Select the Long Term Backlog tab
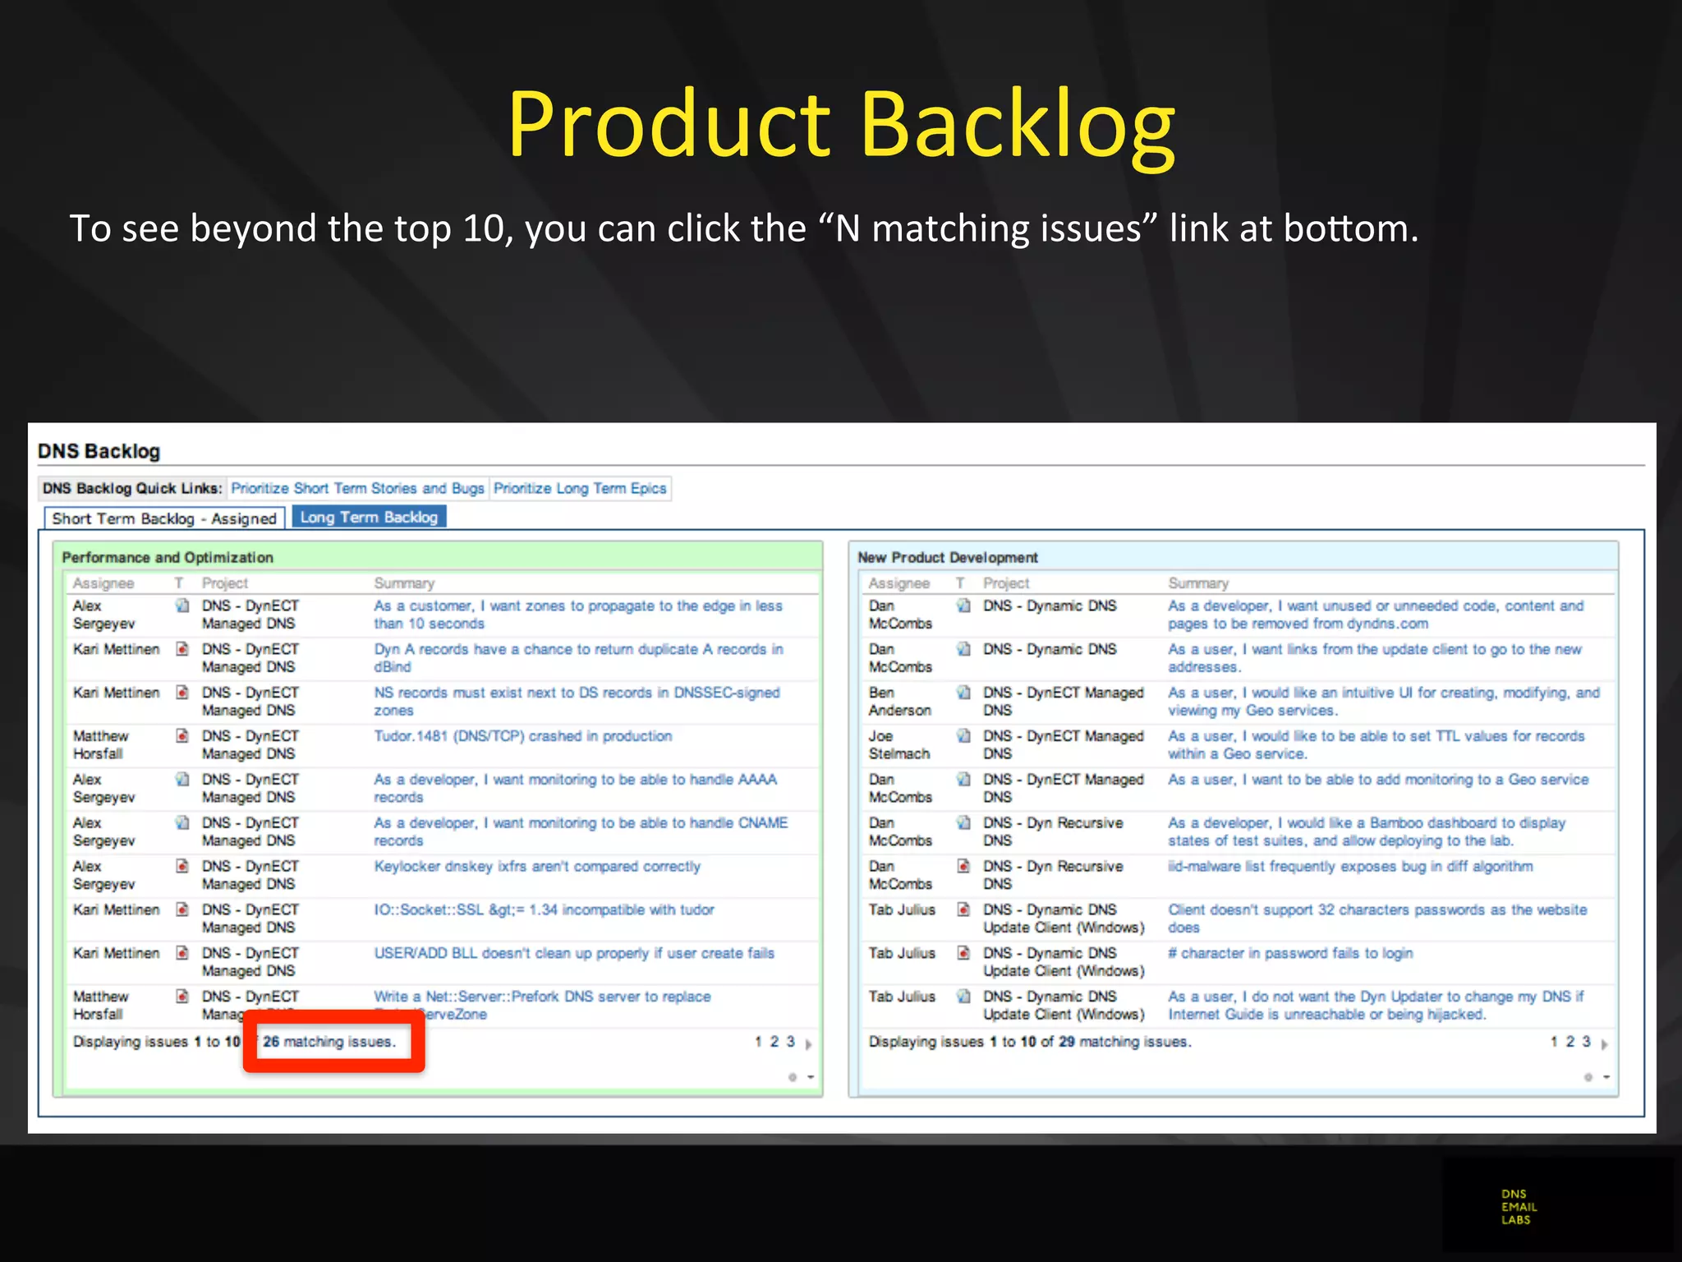The height and width of the screenshot is (1262, 1682). pyautogui.click(x=369, y=517)
